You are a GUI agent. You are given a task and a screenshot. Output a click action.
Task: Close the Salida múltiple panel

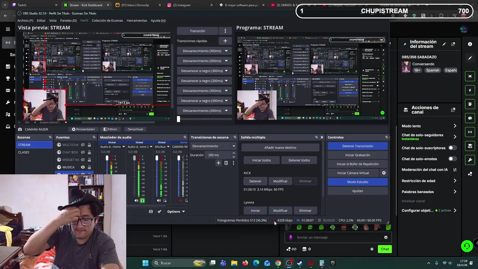point(322,137)
